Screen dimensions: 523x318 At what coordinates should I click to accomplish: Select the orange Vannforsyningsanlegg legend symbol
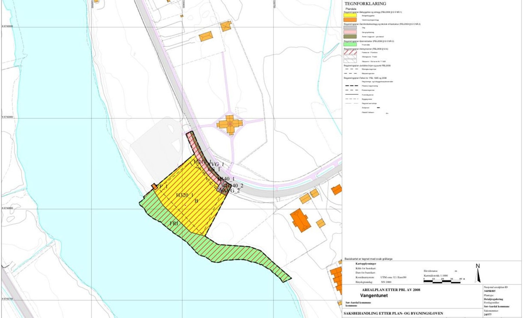point(350,20)
